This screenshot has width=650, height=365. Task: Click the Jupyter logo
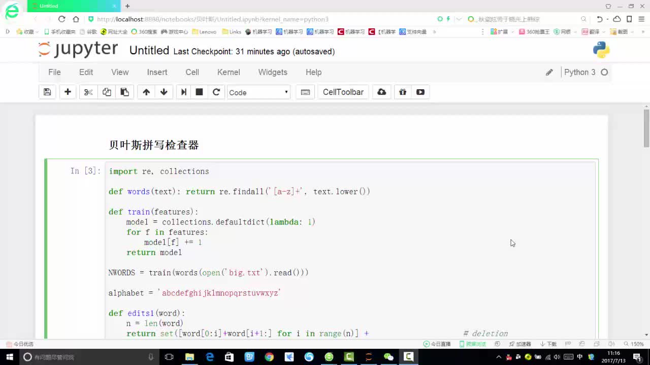78,50
